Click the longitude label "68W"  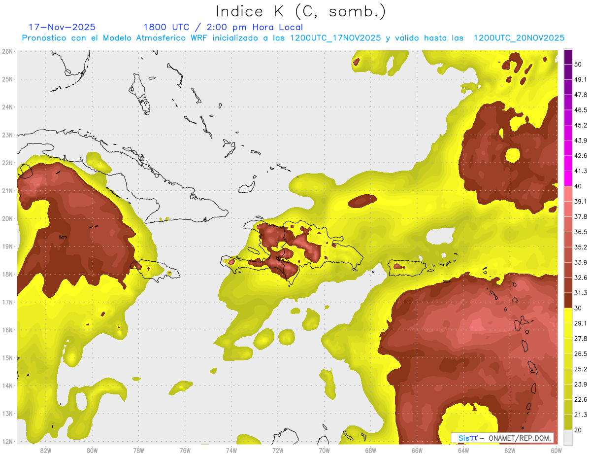pyautogui.click(x=370, y=450)
